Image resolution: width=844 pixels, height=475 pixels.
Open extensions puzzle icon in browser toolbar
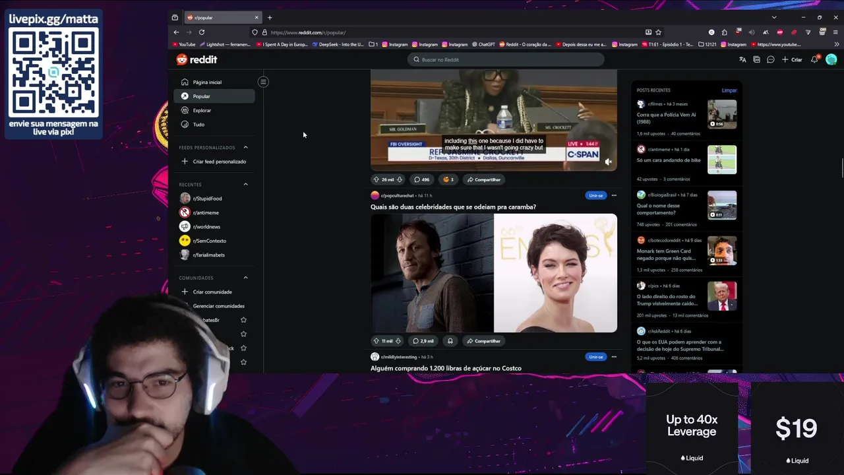tap(725, 32)
